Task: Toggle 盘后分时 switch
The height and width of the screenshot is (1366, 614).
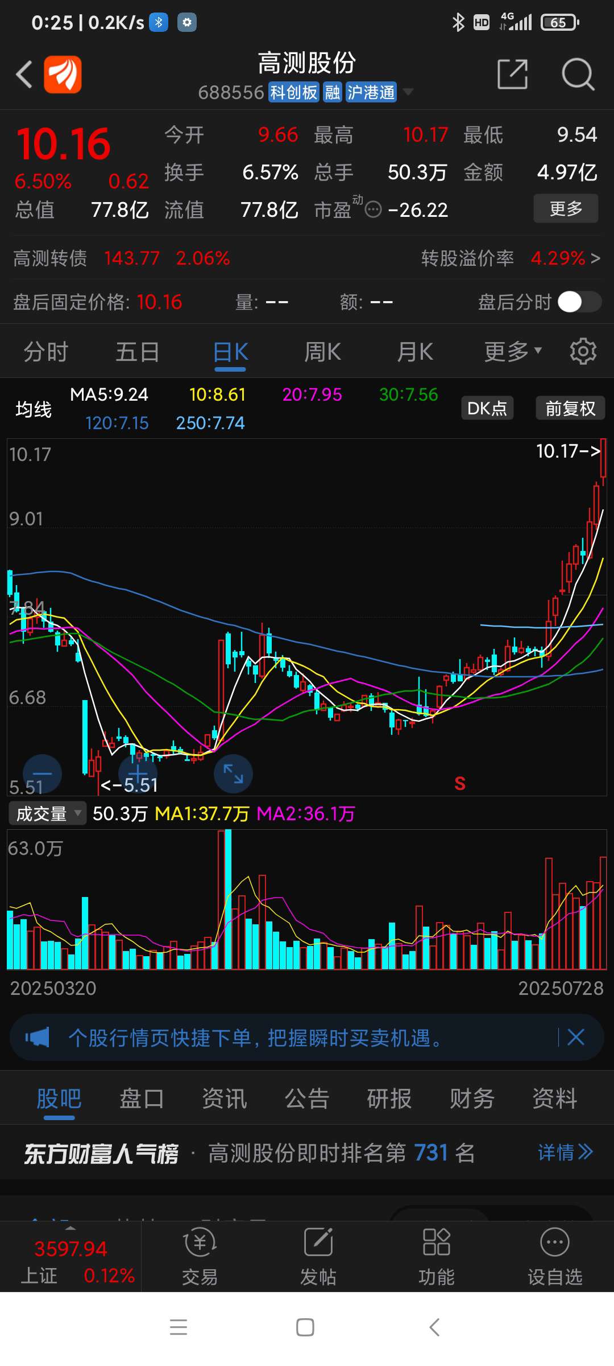Action: 579,302
